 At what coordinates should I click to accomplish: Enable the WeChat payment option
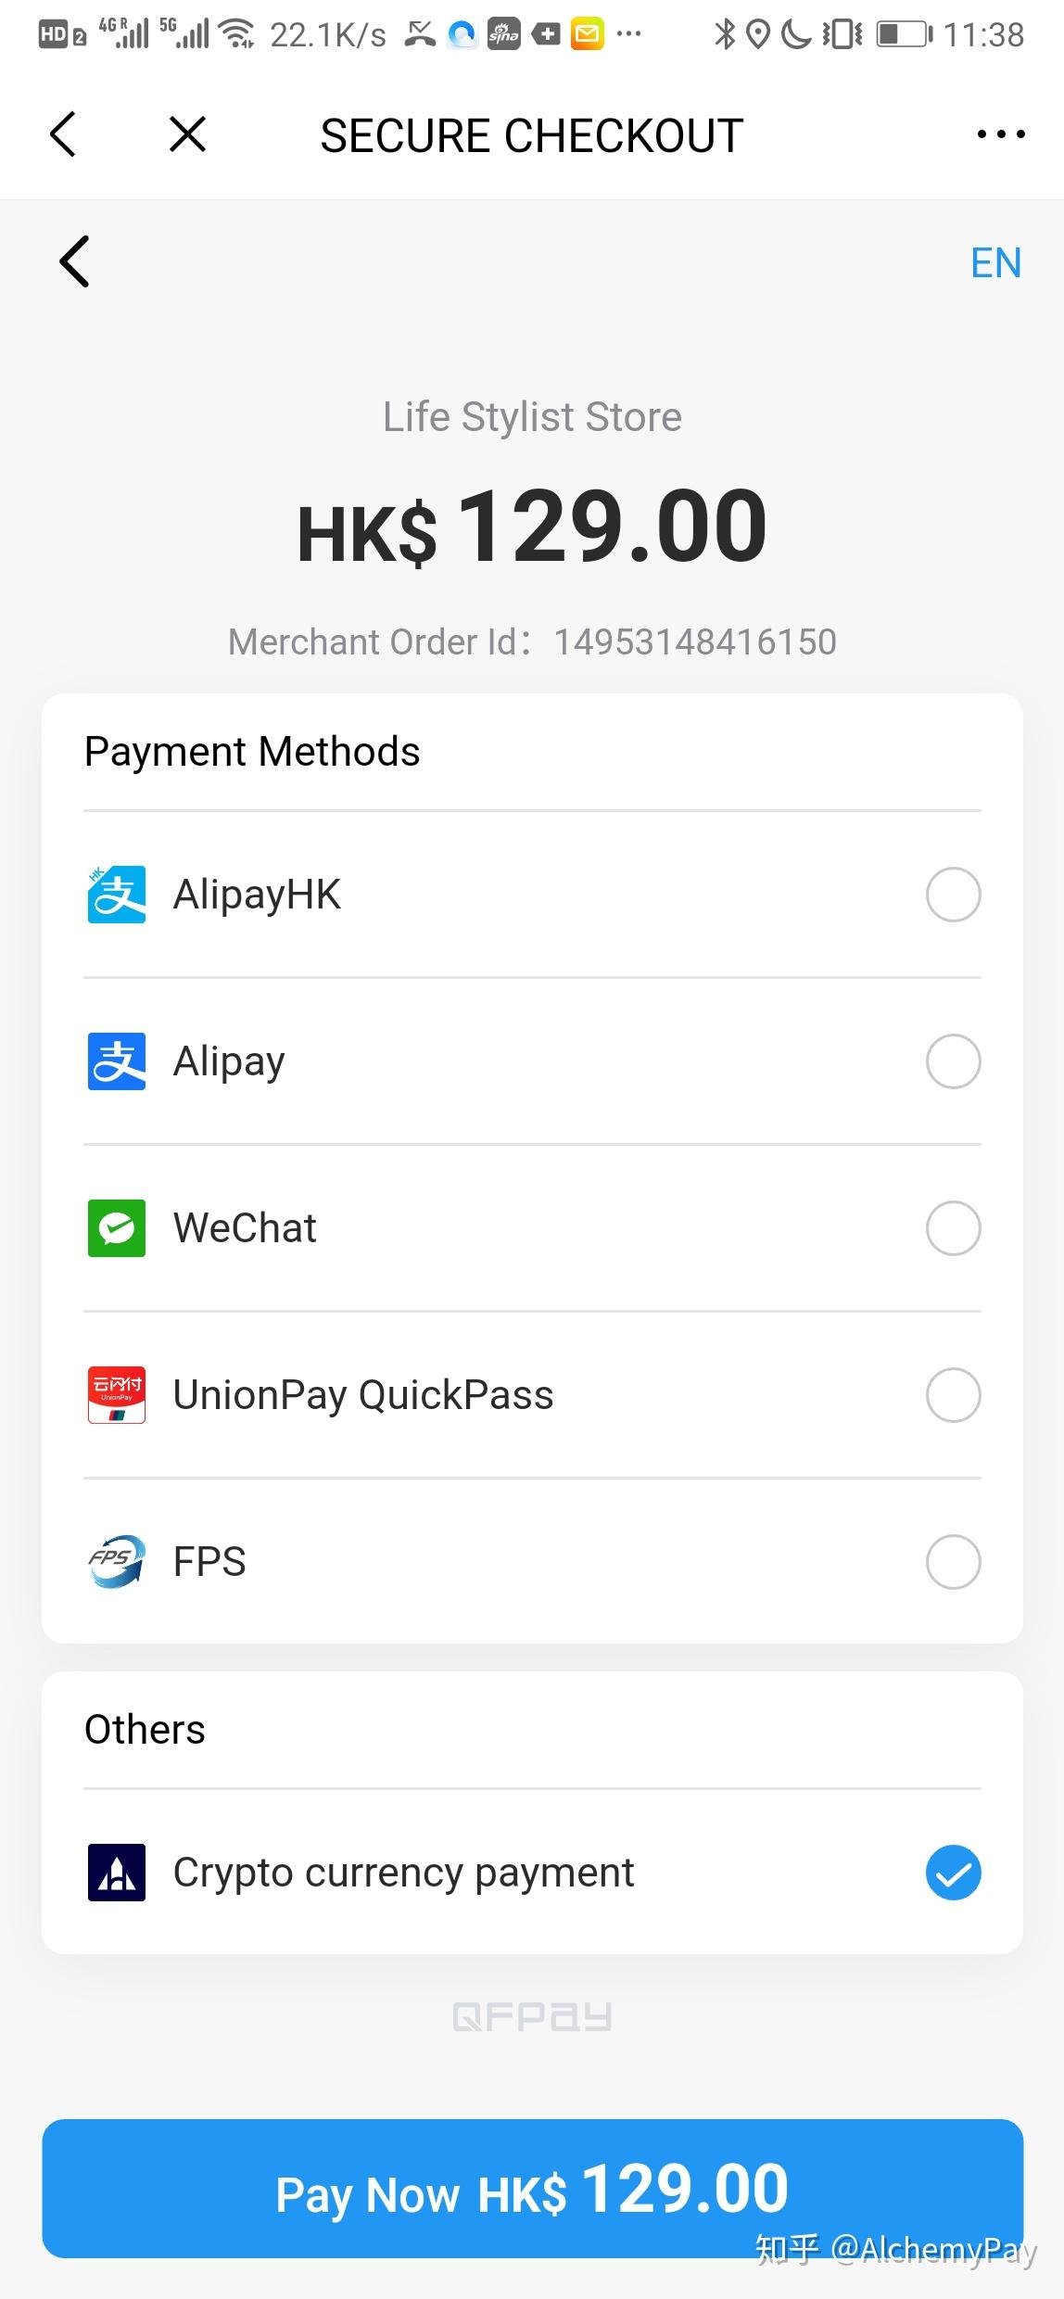point(953,1228)
